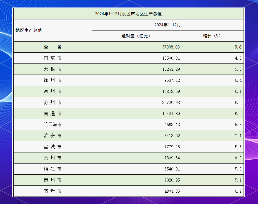Click the 4.5 growth value for 南京市
This screenshot has height=204, width=258.
tap(238, 58)
